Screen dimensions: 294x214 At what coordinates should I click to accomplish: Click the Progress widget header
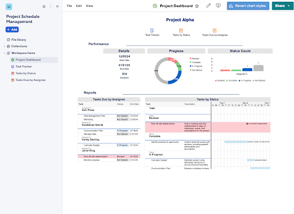click(176, 51)
